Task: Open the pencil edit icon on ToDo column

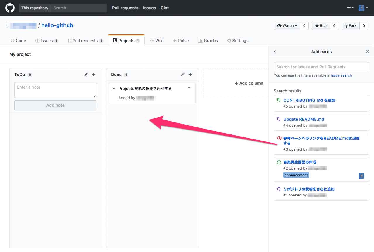Action: 86,74
